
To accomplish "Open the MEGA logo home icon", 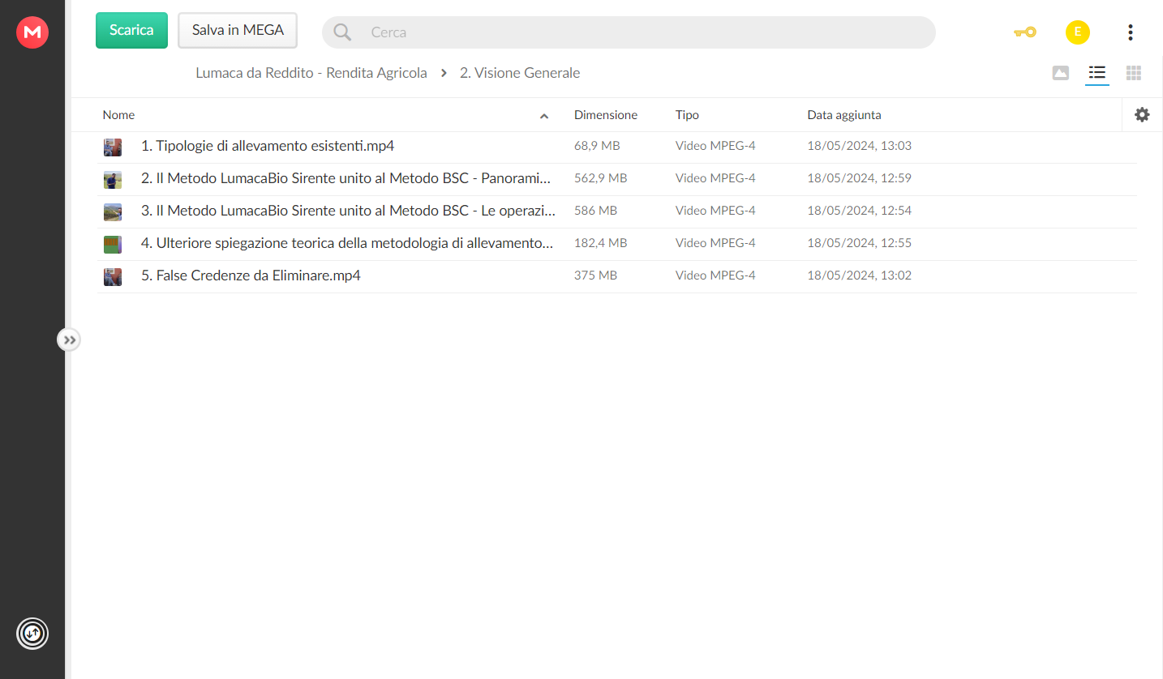I will click(32, 32).
